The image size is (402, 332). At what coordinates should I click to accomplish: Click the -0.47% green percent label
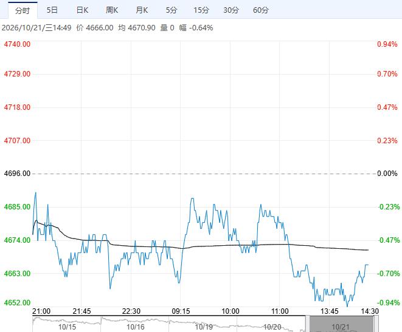click(x=389, y=240)
